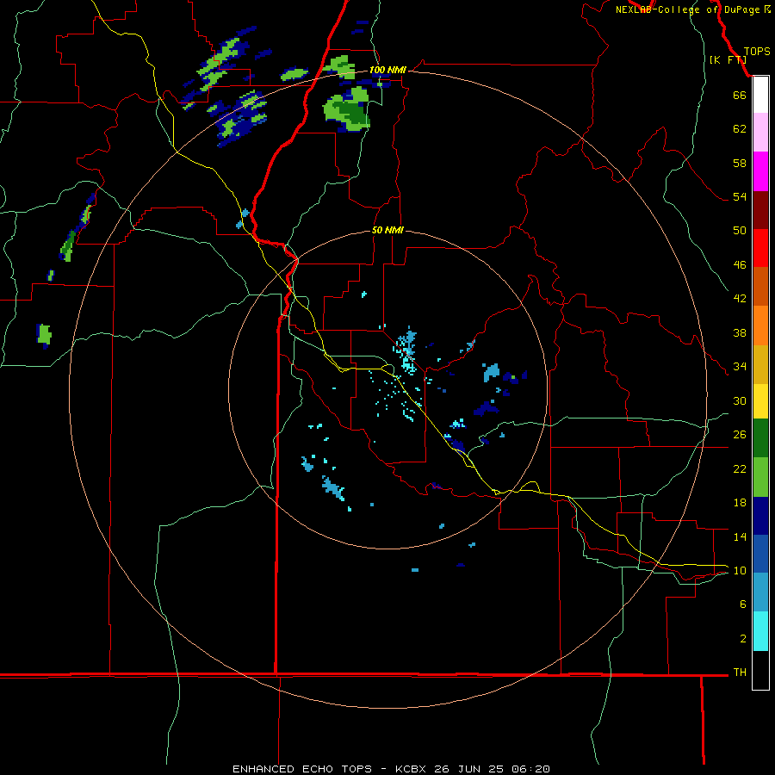Click the 26 JUN 25 date in the caption
775x775 pixels.
click(x=468, y=769)
